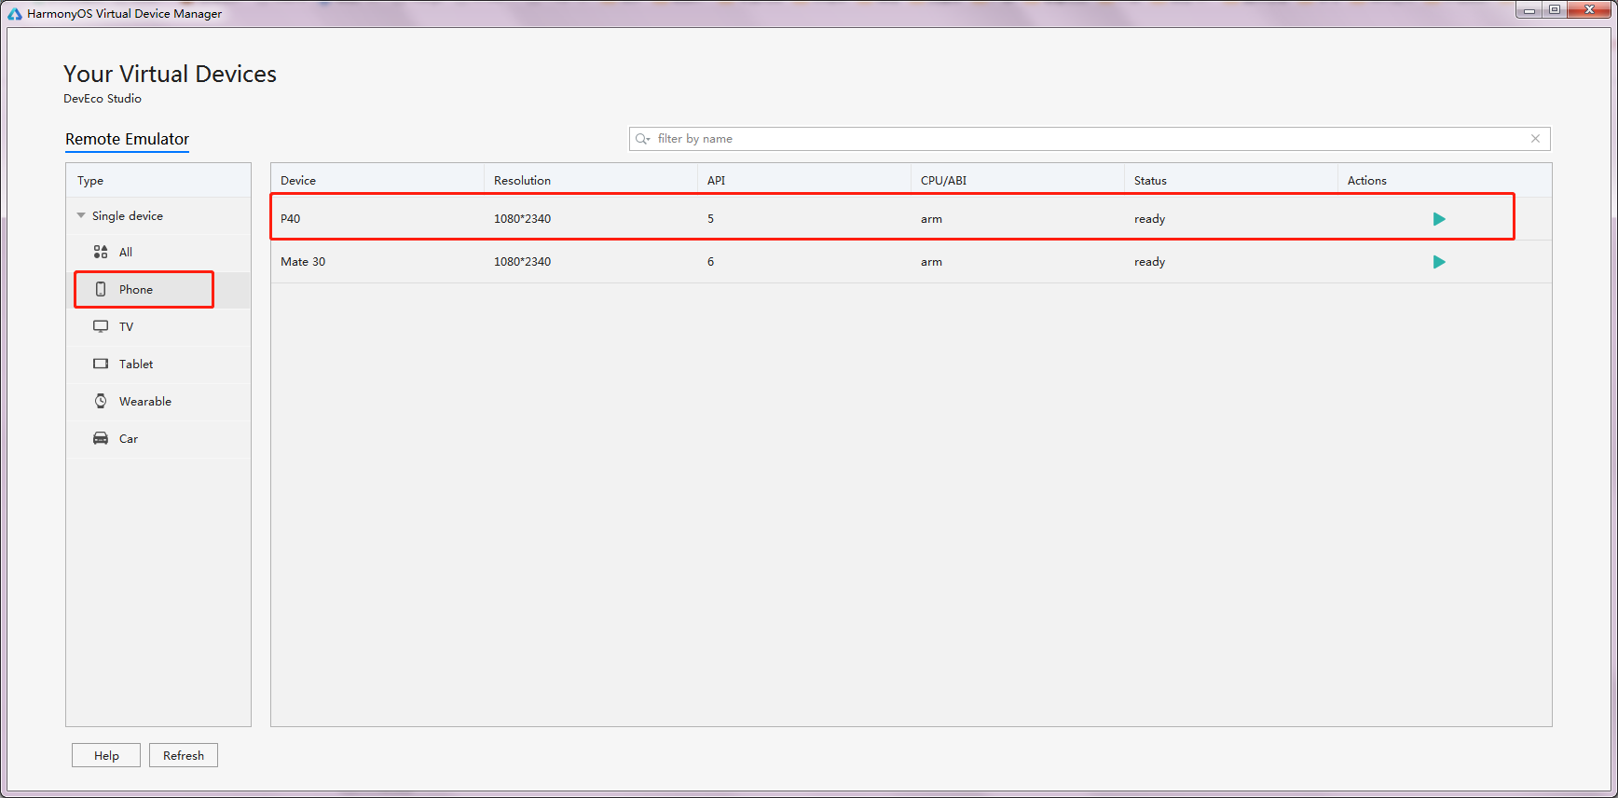Select the Car device type icon

pyautogui.click(x=101, y=438)
